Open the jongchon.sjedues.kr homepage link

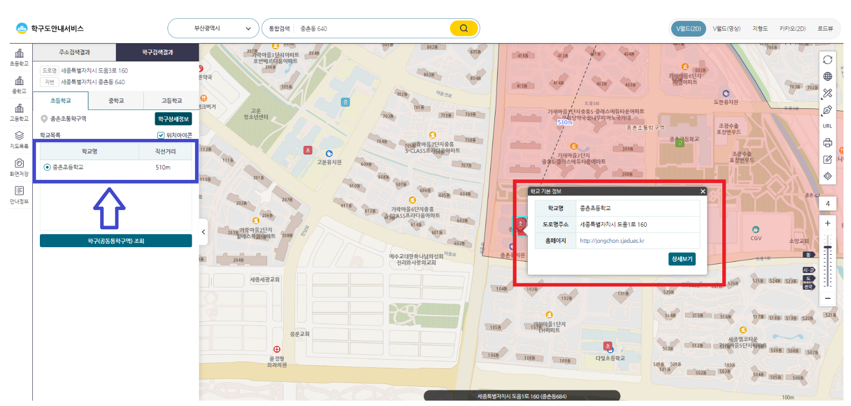pyautogui.click(x=612, y=241)
